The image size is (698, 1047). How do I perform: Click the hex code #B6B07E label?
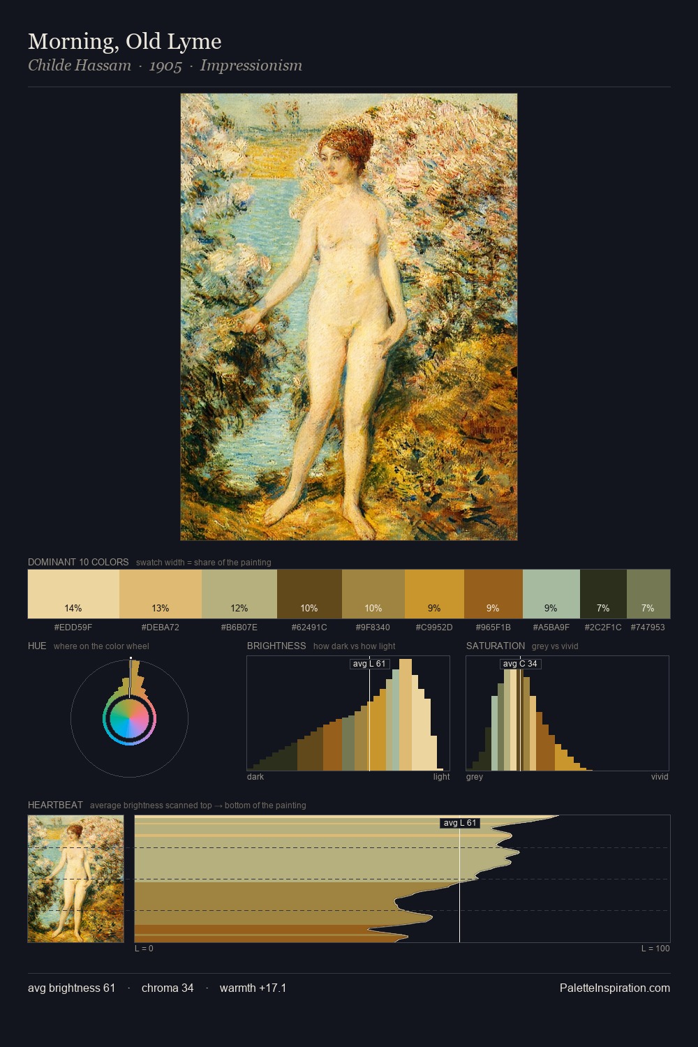239,628
